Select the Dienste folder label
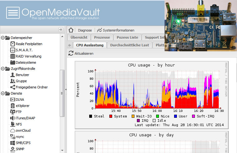The width and height of the screenshot is (237, 153). pyautogui.click(x=16, y=93)
